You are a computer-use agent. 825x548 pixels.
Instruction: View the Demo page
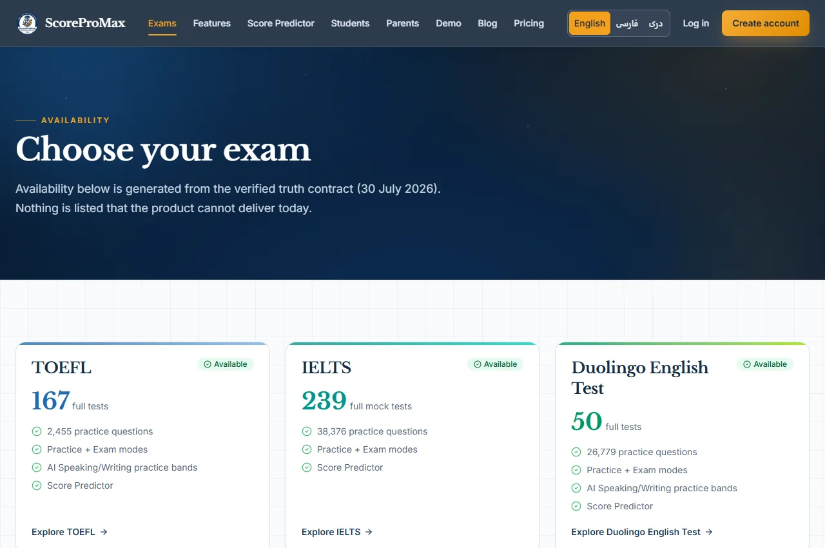click(x=449, y=23)
